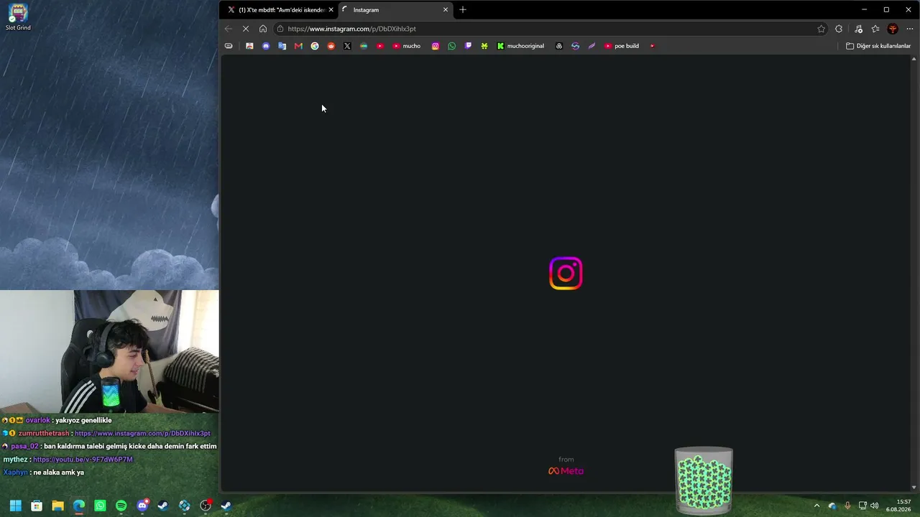This screenshot has height=517, width=920.
Task: Open OBS Studio from the taskbar
Action: 206,506
